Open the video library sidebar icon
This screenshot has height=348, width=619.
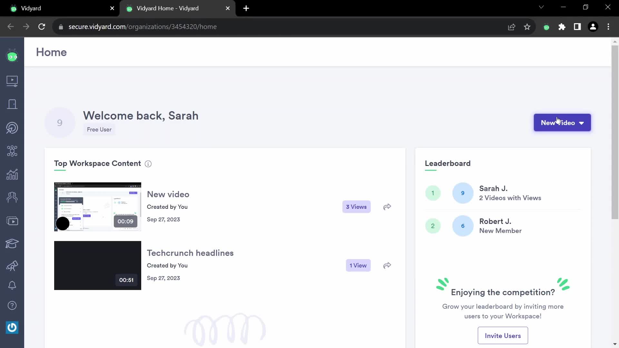tap(12, 81)
